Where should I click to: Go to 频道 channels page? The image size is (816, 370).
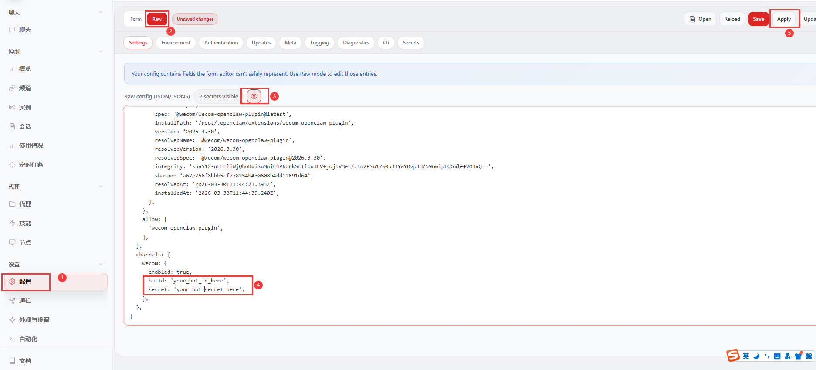(x=25, y=88)
